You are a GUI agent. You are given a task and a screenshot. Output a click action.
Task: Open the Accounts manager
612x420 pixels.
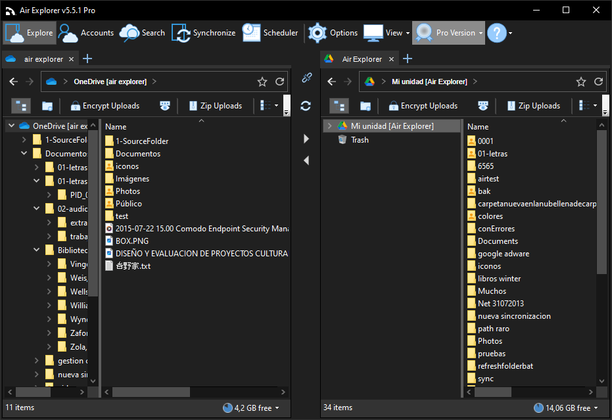(x=86, y=33)
